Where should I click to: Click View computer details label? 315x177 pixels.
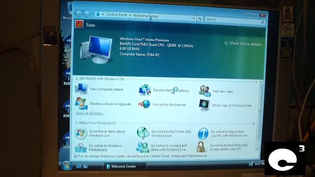click(106, 89)
